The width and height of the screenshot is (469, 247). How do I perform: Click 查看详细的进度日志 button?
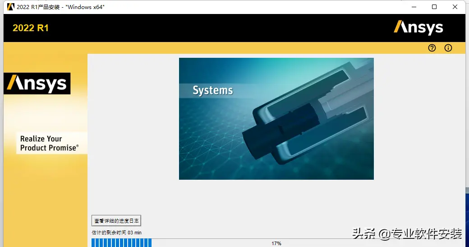(116, 221)
